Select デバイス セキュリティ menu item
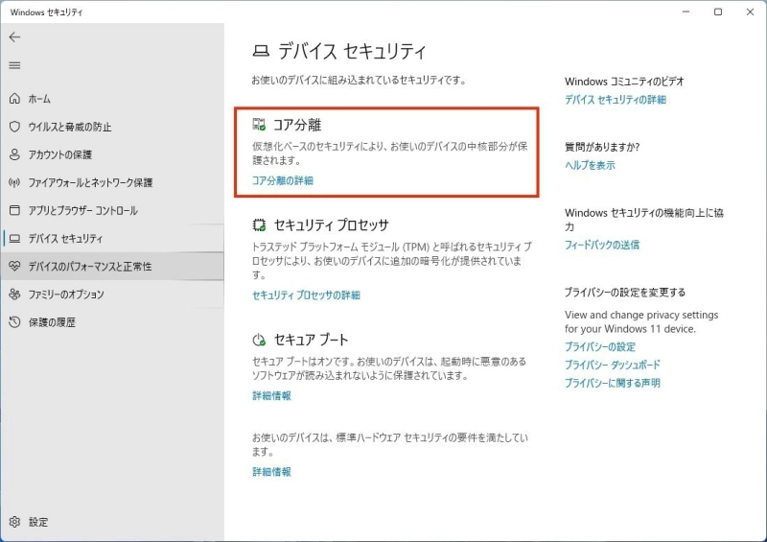 pos(65,239)
